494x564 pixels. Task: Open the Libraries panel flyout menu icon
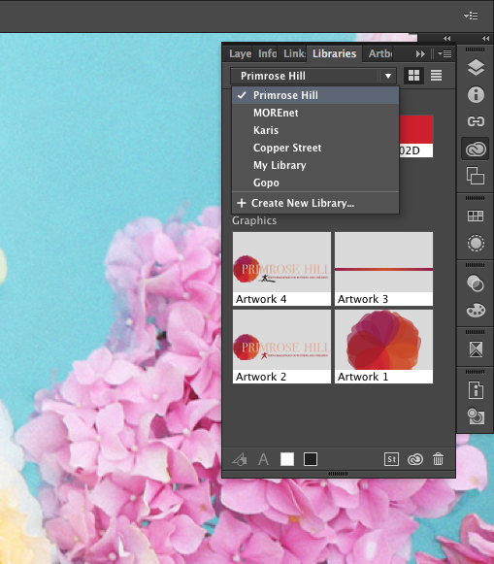click(445, 53)
